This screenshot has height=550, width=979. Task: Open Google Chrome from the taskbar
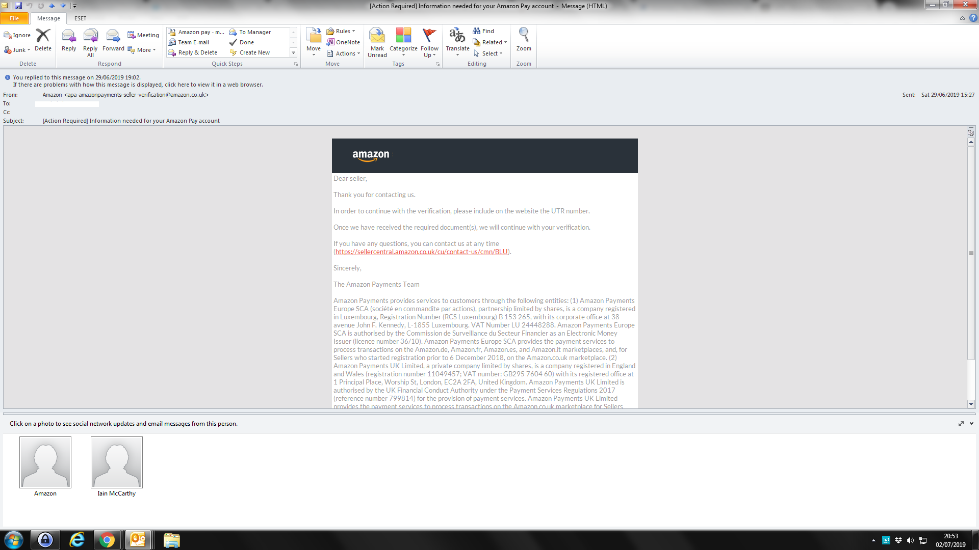(107, 539)
